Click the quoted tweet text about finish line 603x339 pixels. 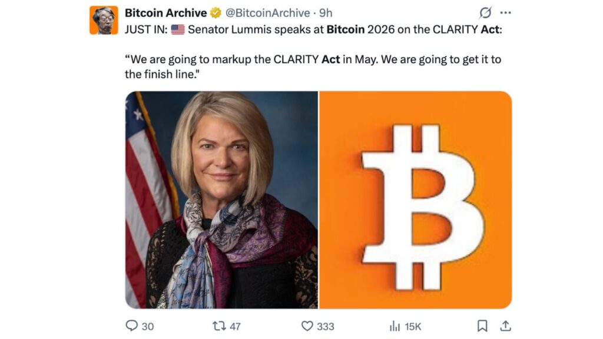coord(312,67)
